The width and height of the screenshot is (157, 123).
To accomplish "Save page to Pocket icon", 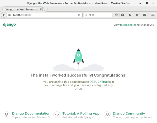I will (x=145, y=15).
